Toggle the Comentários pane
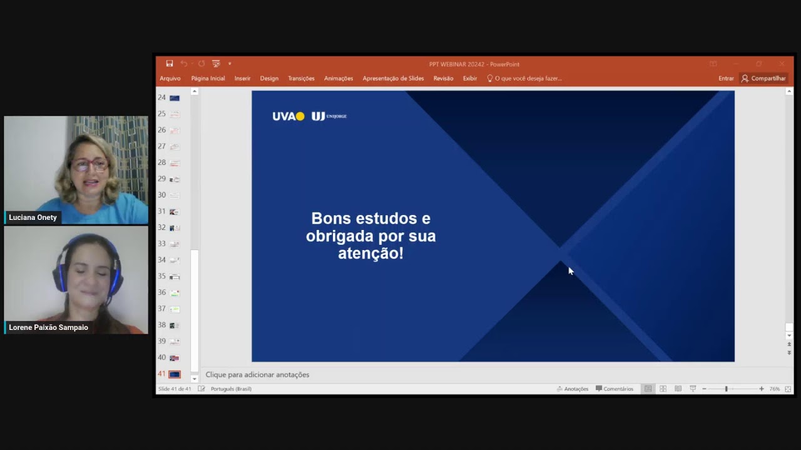Image resolution: width=801 pixels, height=450 pixels. point(615,389)
